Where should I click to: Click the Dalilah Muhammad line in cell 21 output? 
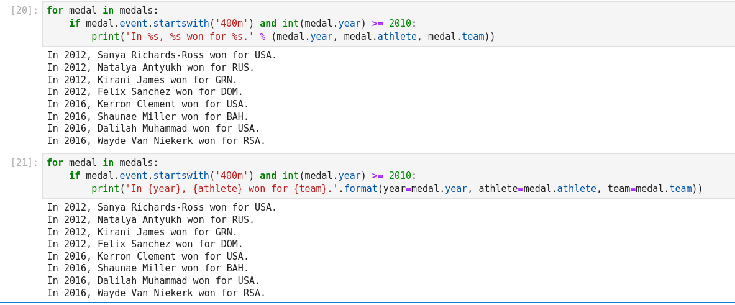(x=153, y=281)
